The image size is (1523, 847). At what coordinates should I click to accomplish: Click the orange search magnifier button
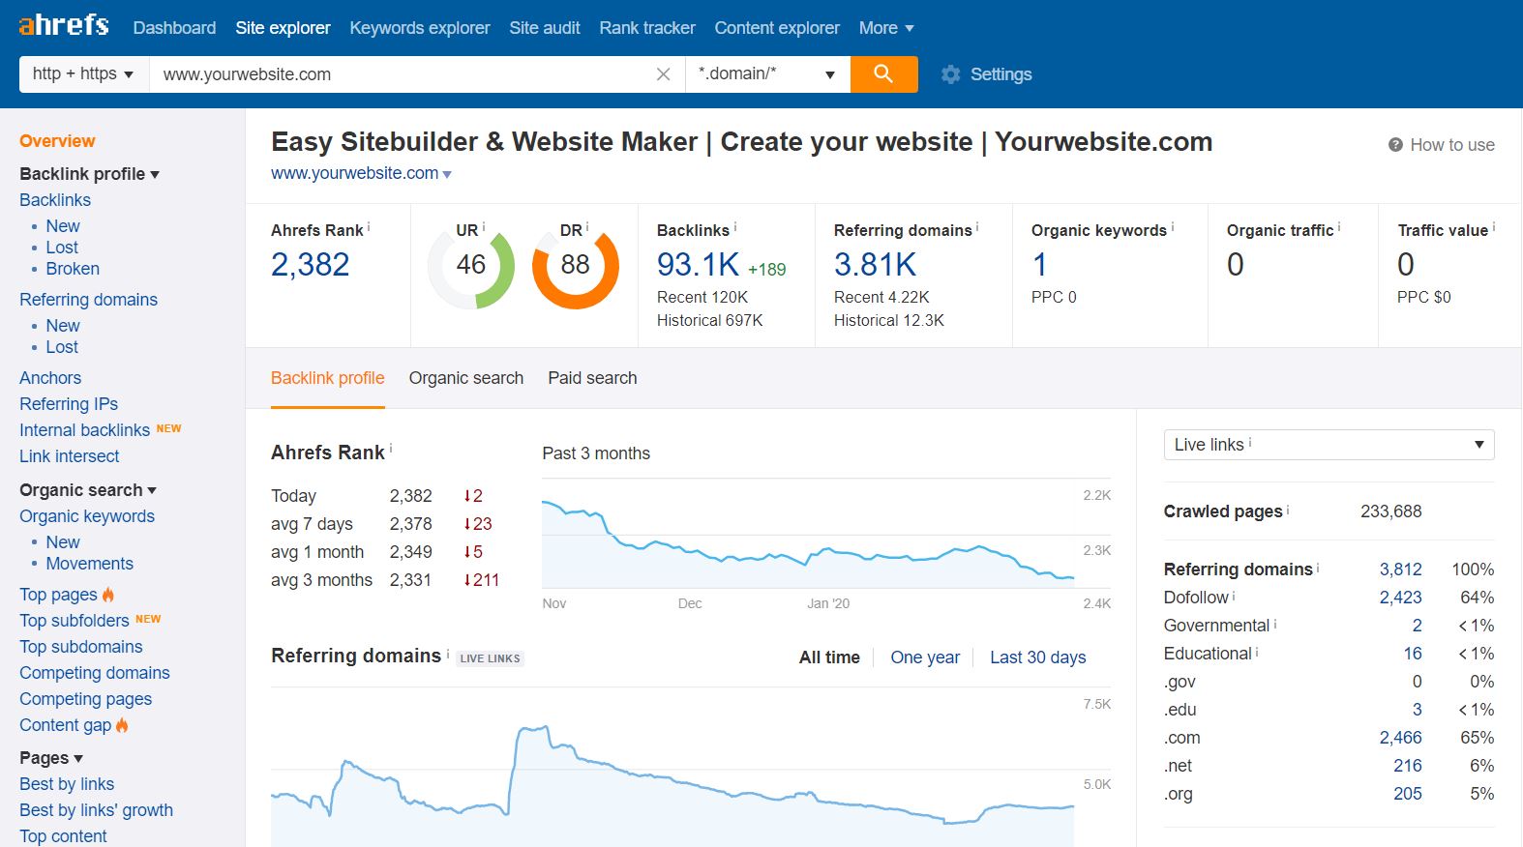[x=883, y=74]
